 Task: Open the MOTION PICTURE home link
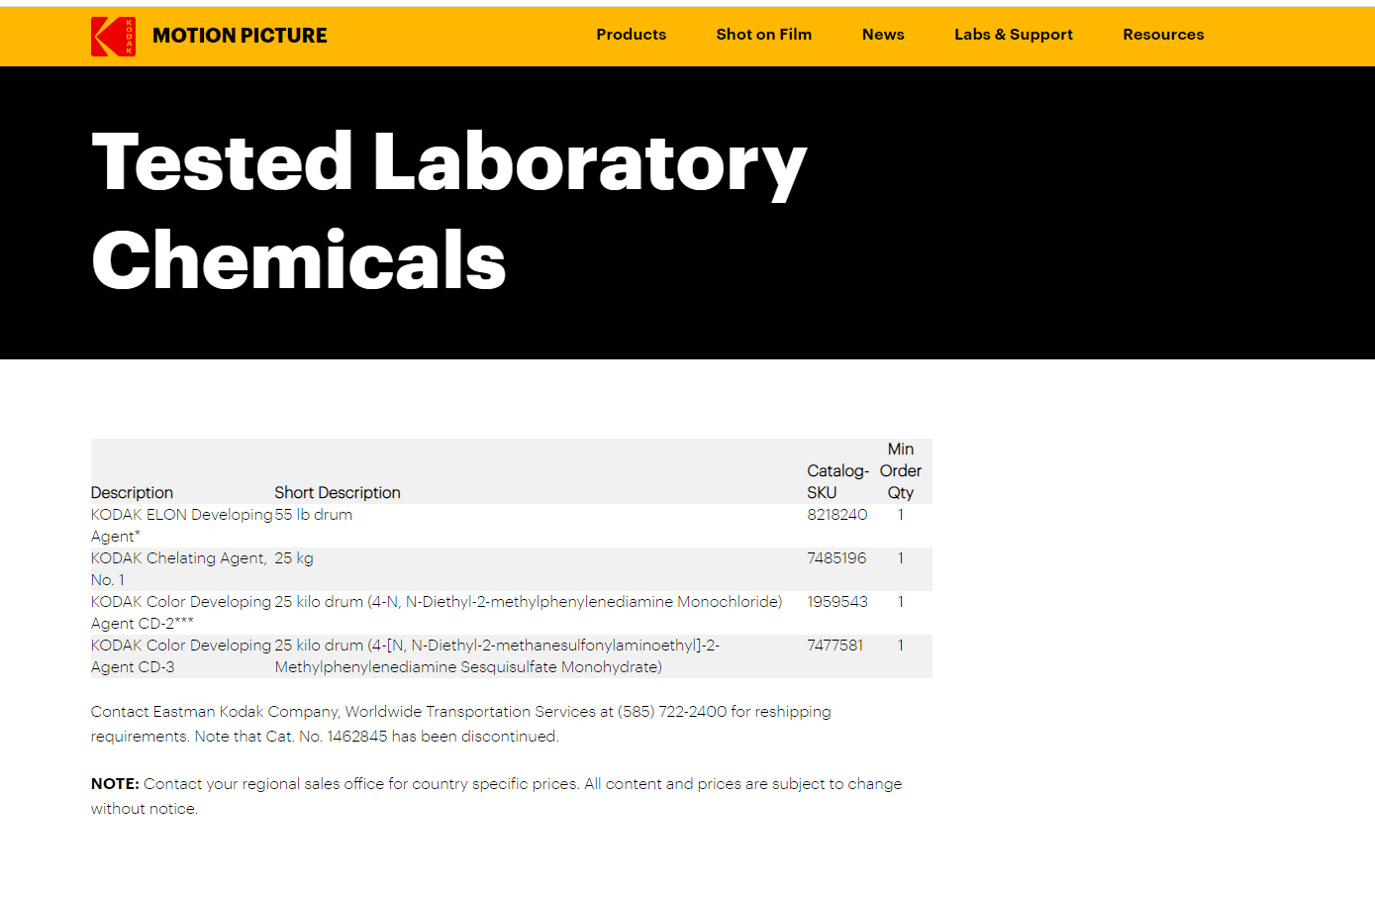pyautogui.click(x=240, y=36)
